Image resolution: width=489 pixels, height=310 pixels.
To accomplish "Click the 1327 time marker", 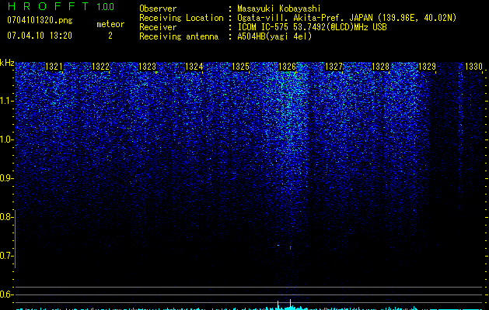I will pos(334,67).
